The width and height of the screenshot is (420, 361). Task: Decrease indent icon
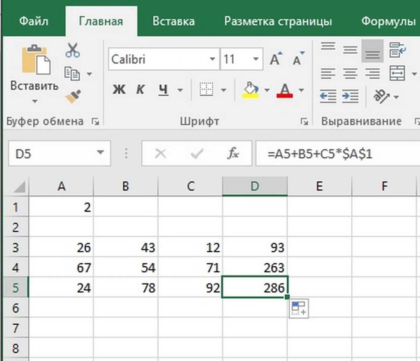(x=328, y=96)
